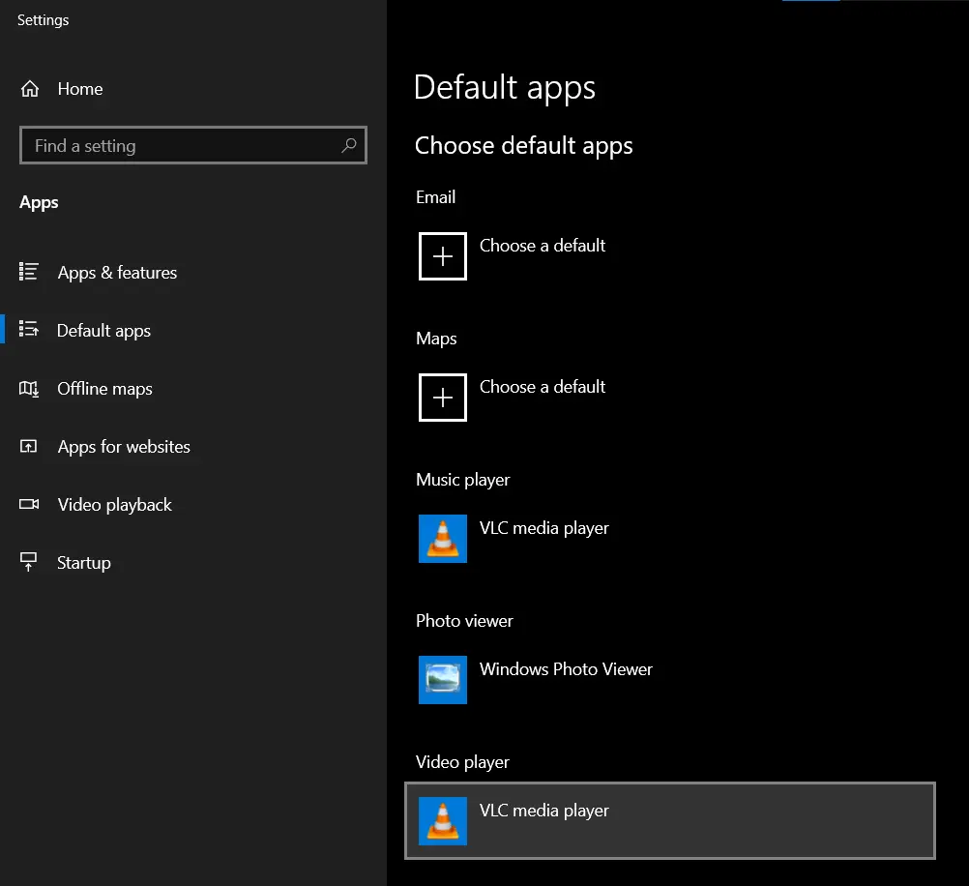
Task: Click the Apps for websites icon
Action: (x=28, y=446)
